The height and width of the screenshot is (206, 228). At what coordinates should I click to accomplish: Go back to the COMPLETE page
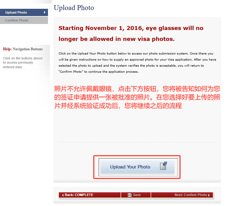(x=90, y=195)
